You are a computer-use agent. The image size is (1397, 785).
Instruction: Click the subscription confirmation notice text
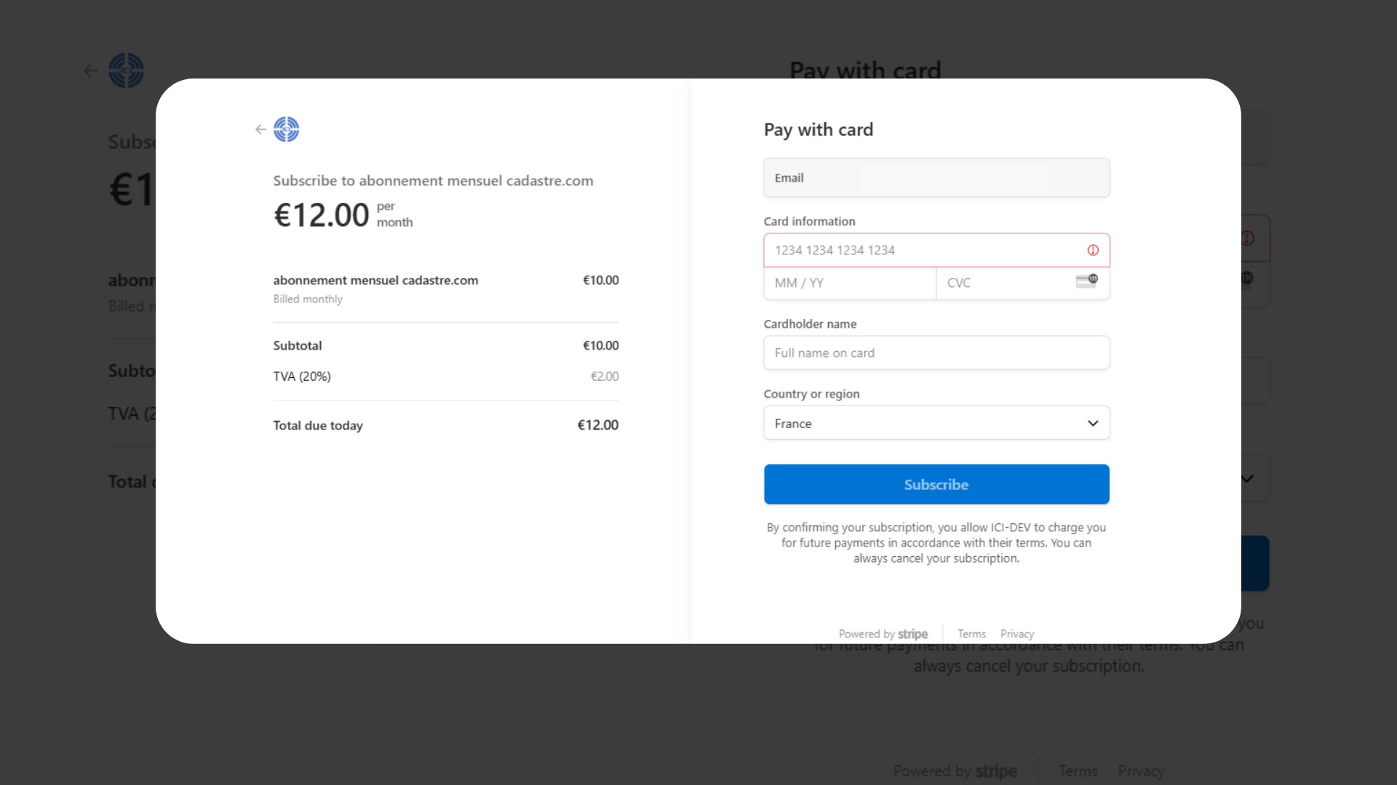point(936,542)
